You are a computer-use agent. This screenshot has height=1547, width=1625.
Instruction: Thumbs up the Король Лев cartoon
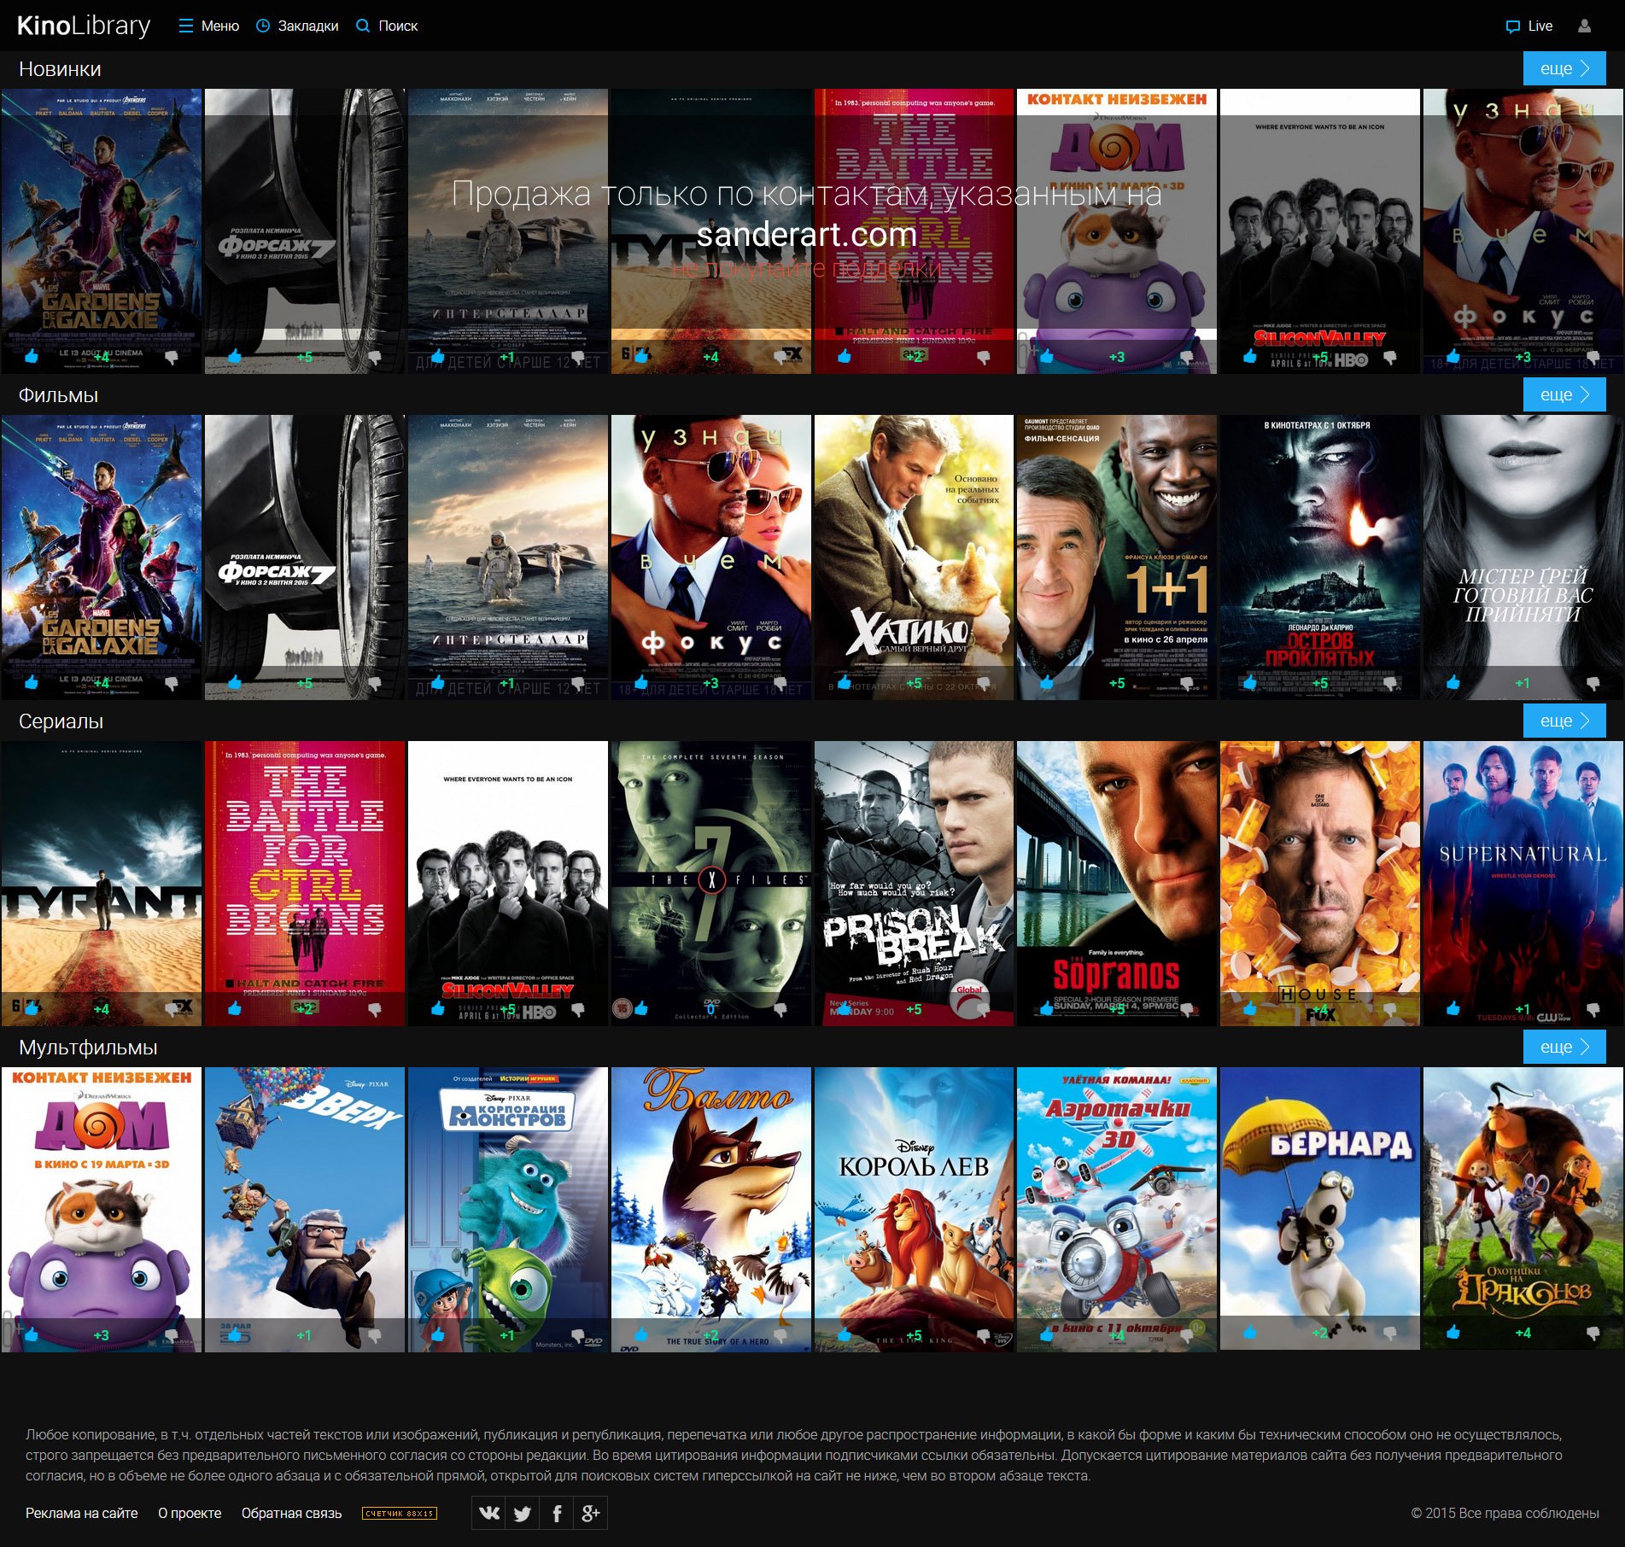click(844, 1334)
